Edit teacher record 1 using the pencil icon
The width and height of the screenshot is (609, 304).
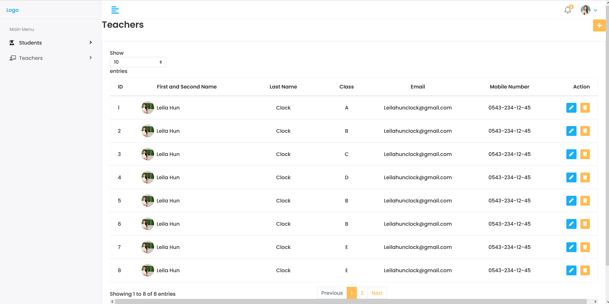pos(571,108)
